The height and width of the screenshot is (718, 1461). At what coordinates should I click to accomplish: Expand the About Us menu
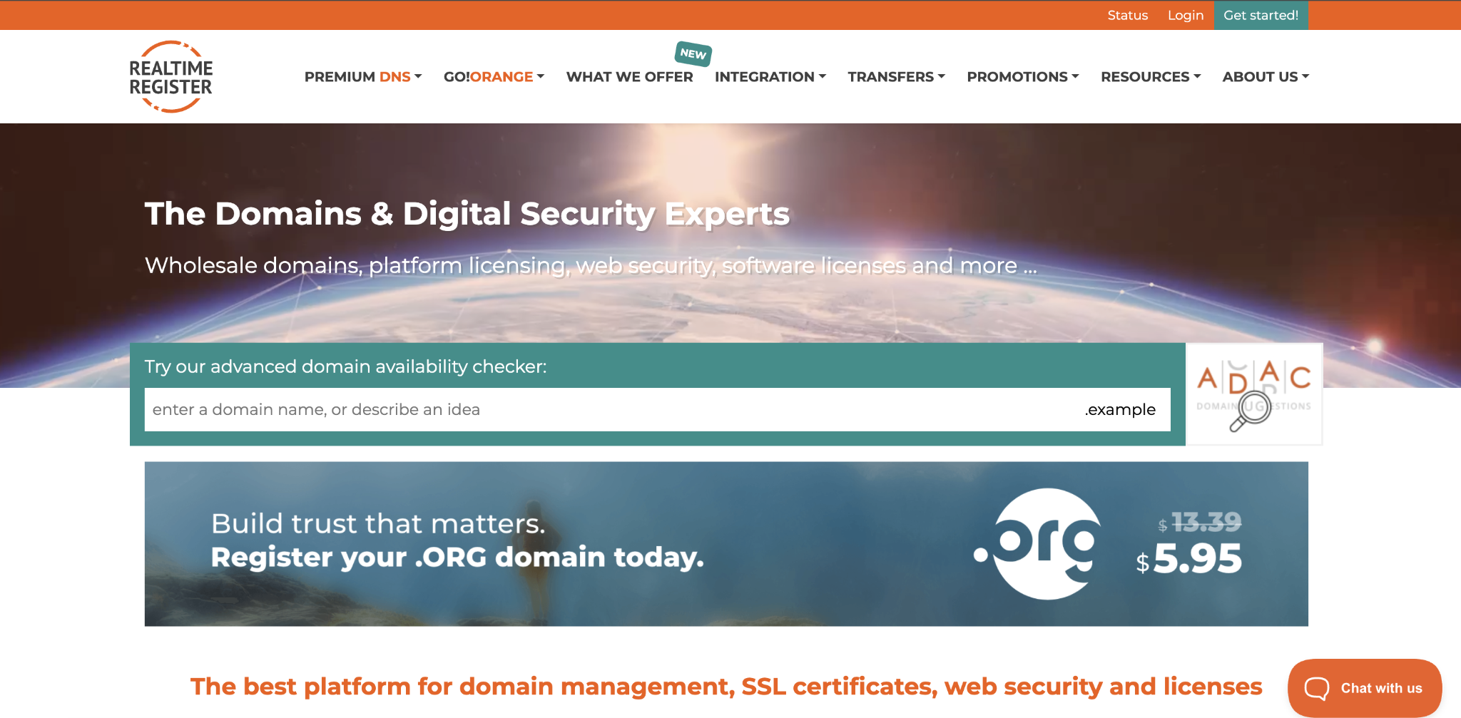click(x=1265, y=76)
